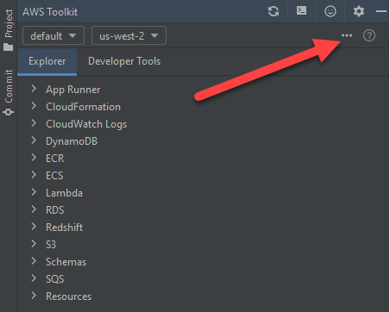Screen dimensions: 390x312
Task: Expand the S3 node
Action: [34, 244]
